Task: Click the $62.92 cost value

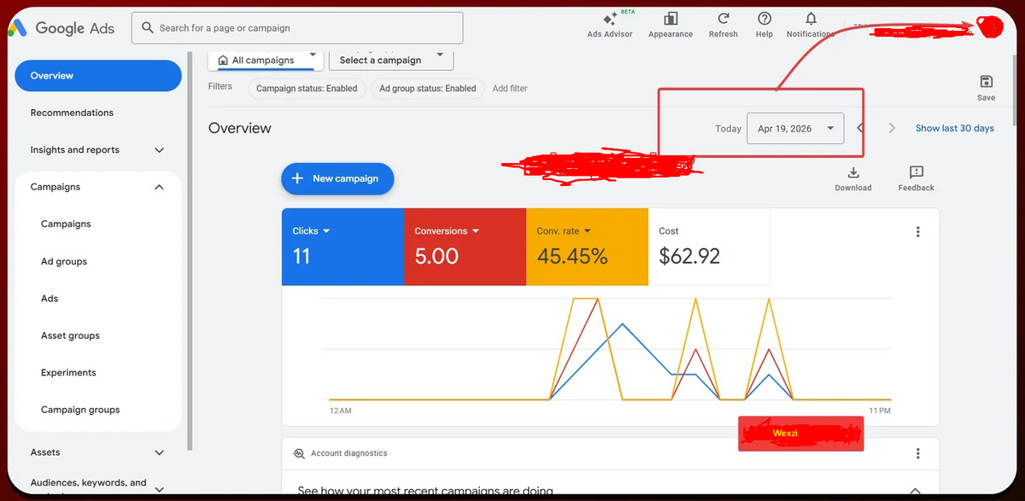Action: (689, 256)
